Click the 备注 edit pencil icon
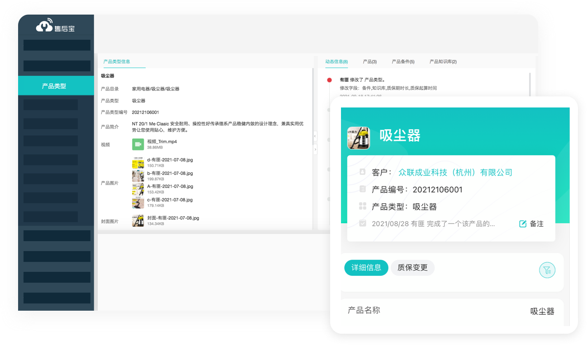587x345 pixels. (523, 223)
